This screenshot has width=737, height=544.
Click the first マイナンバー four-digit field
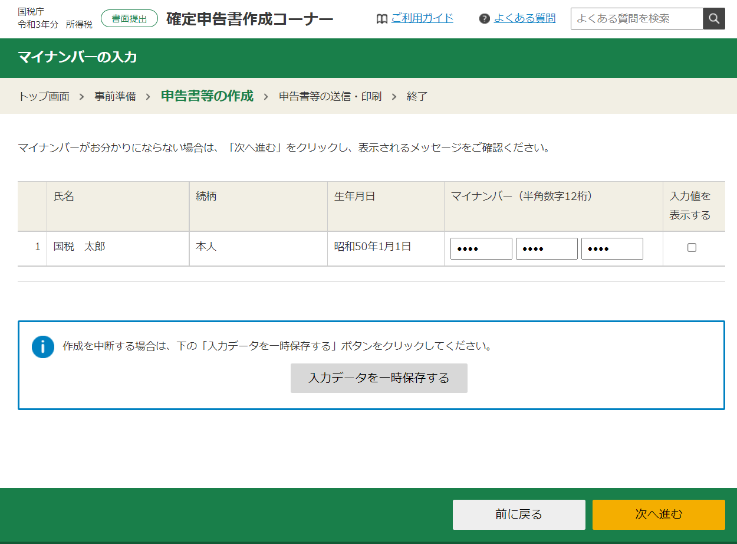481,249
